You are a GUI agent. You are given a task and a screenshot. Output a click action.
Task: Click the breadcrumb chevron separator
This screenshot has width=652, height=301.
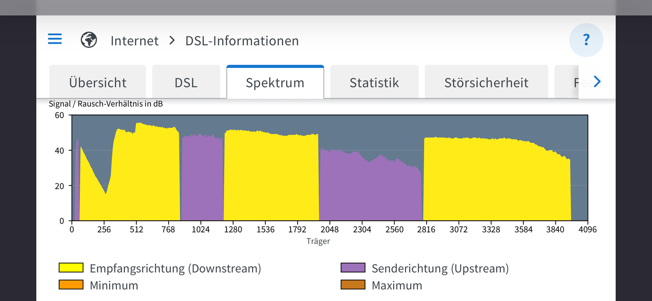click(x=172, y=40)
